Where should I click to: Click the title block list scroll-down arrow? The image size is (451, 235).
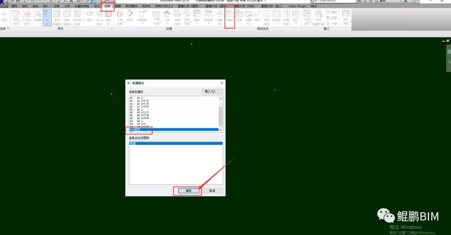coord(221,130)
